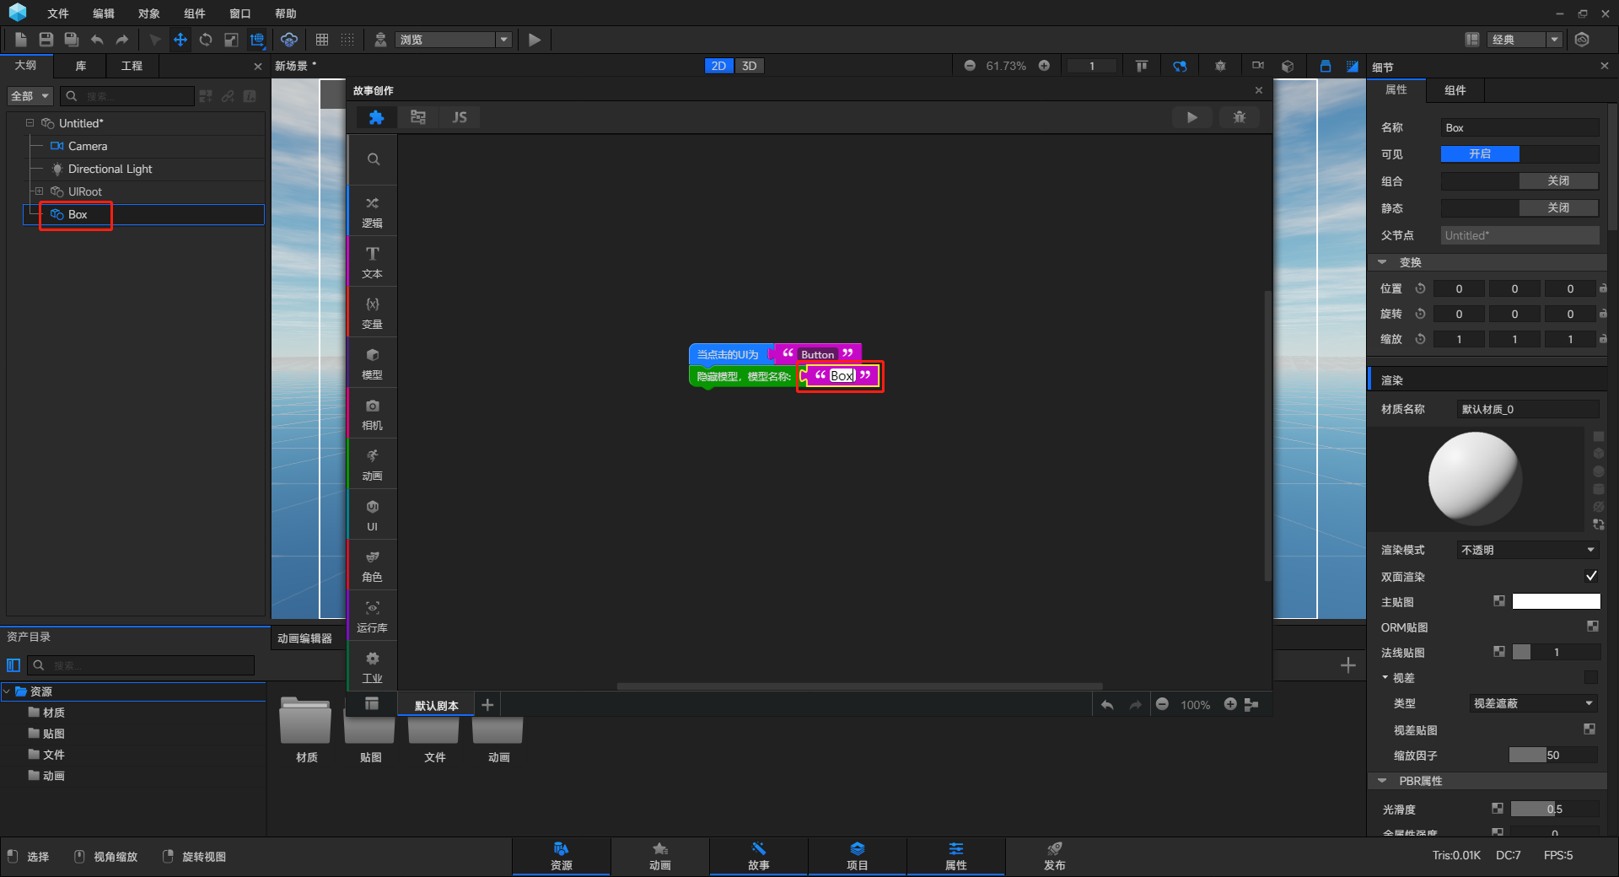Click the undo arrow in main toolbar
The width and height of the screenshot is (1619, 877).
coord(97,40)
